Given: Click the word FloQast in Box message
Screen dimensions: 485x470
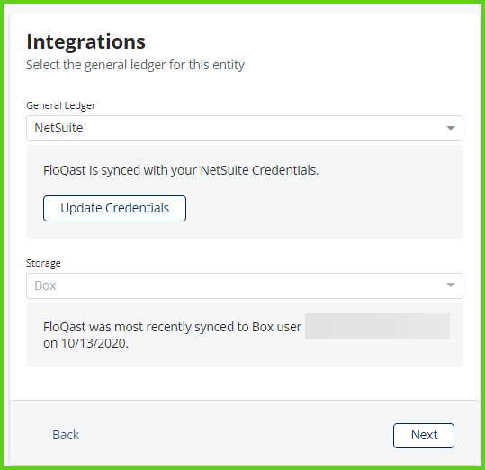Looking at the screenshot, I should [65, 327].
